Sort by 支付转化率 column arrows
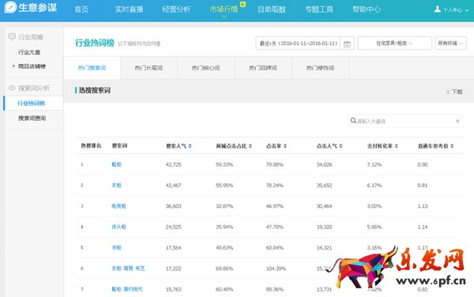The width and height of the screenshot is (474, 297). point(396,146)
